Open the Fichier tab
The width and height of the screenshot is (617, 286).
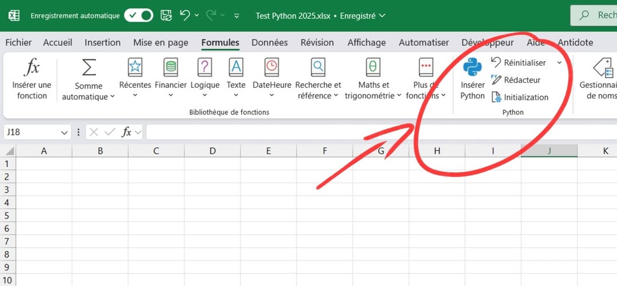coord(18,42)
